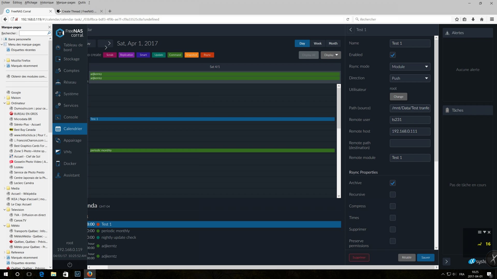
Task: Open the Services icon
Action: pyautogui.click(x=58, y=105)
